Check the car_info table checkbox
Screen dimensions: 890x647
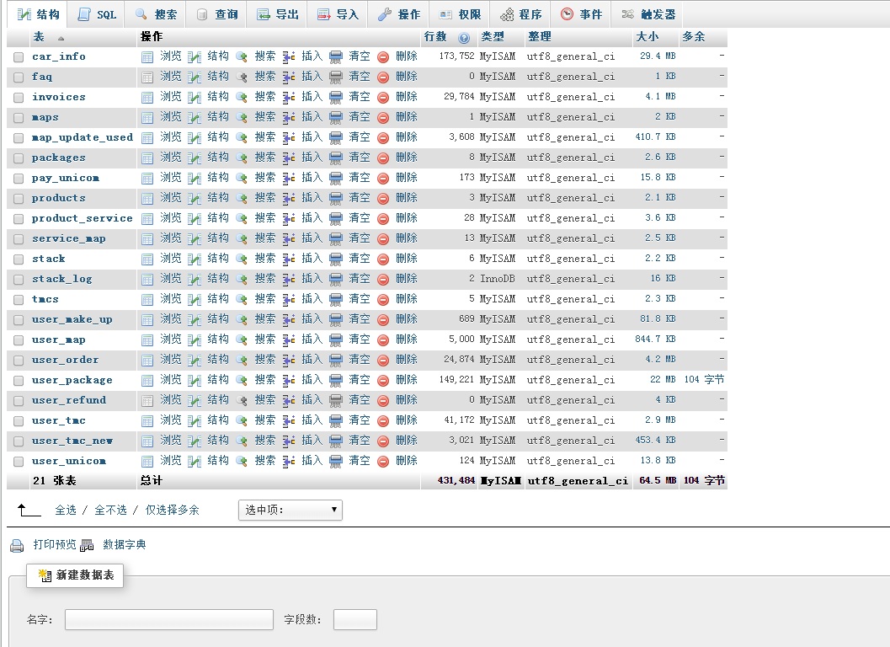19,57
